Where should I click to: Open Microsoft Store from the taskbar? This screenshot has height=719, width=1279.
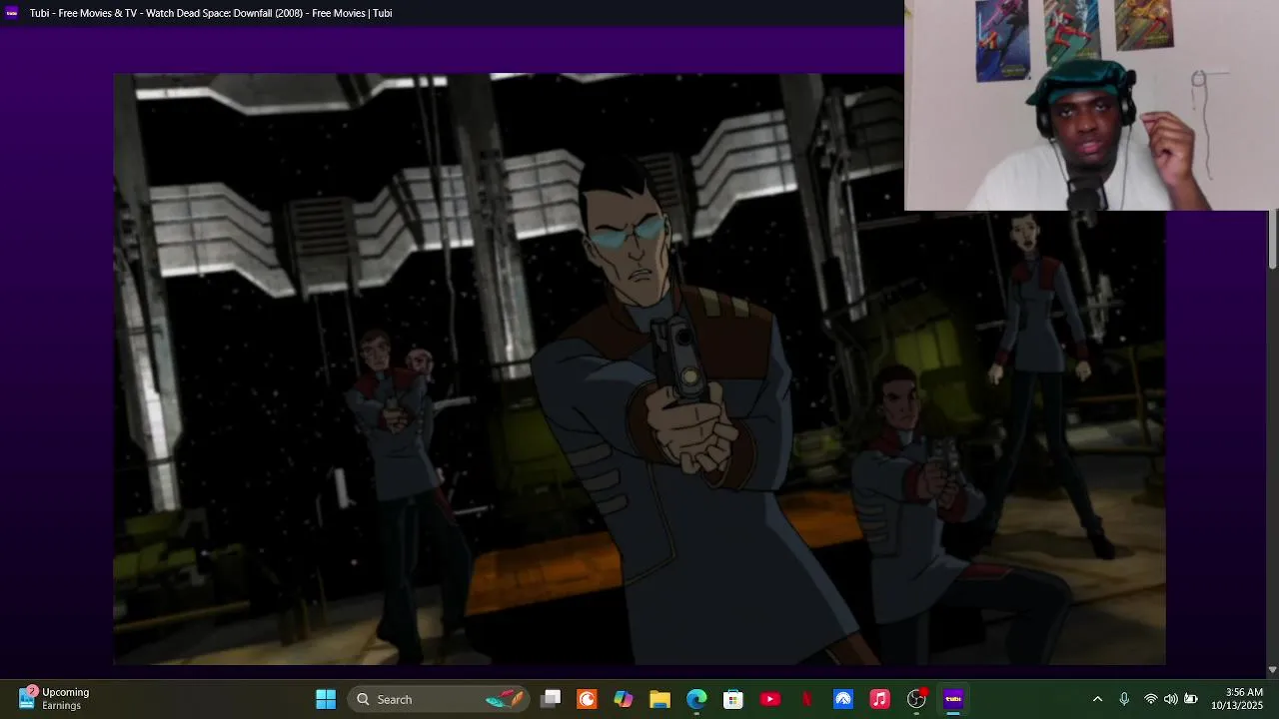pyautogui.click(x=733, y=699)
